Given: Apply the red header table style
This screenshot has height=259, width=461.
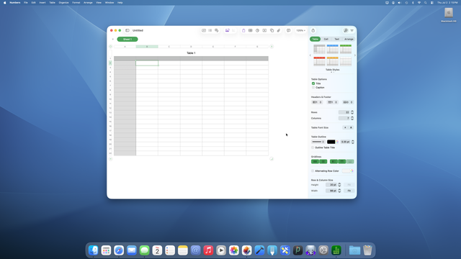Looking at the screenshot, I should pyautogui.click(x=319, y=61).
